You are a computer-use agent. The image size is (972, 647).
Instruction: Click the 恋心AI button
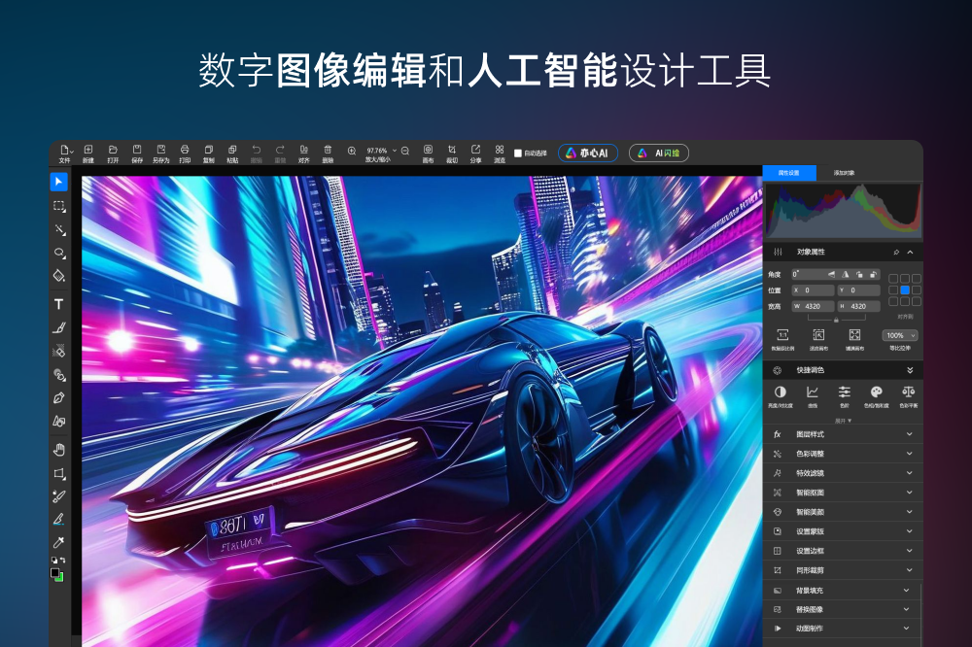point(588,153)
